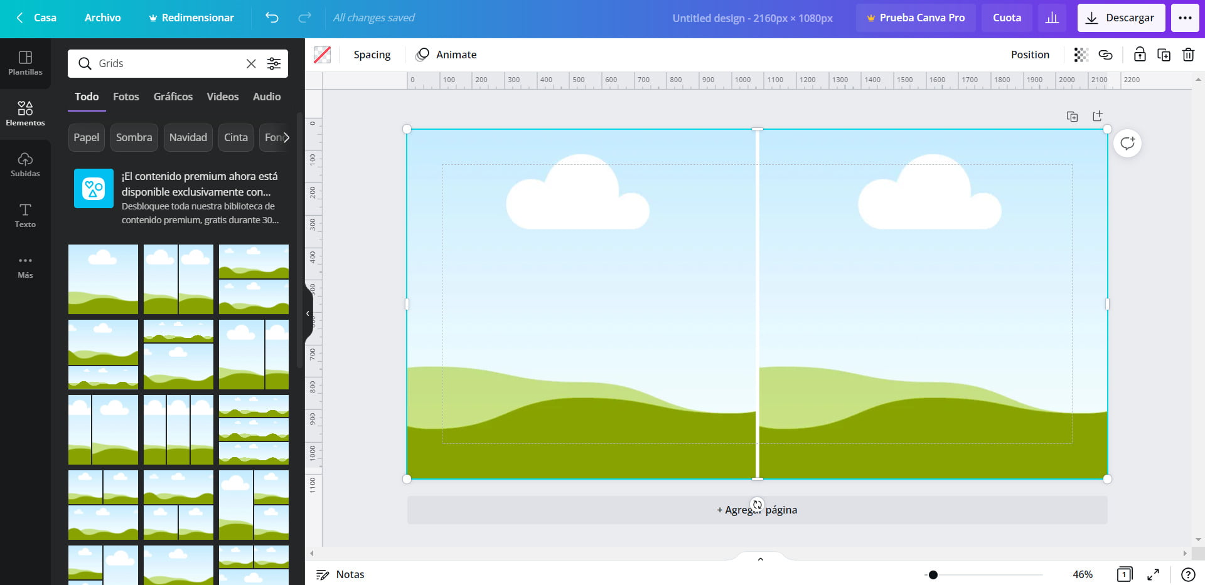Open the Subidas uploads panel
The width and height of the screenshot is (1205, 585).
[x=25, y=164]
